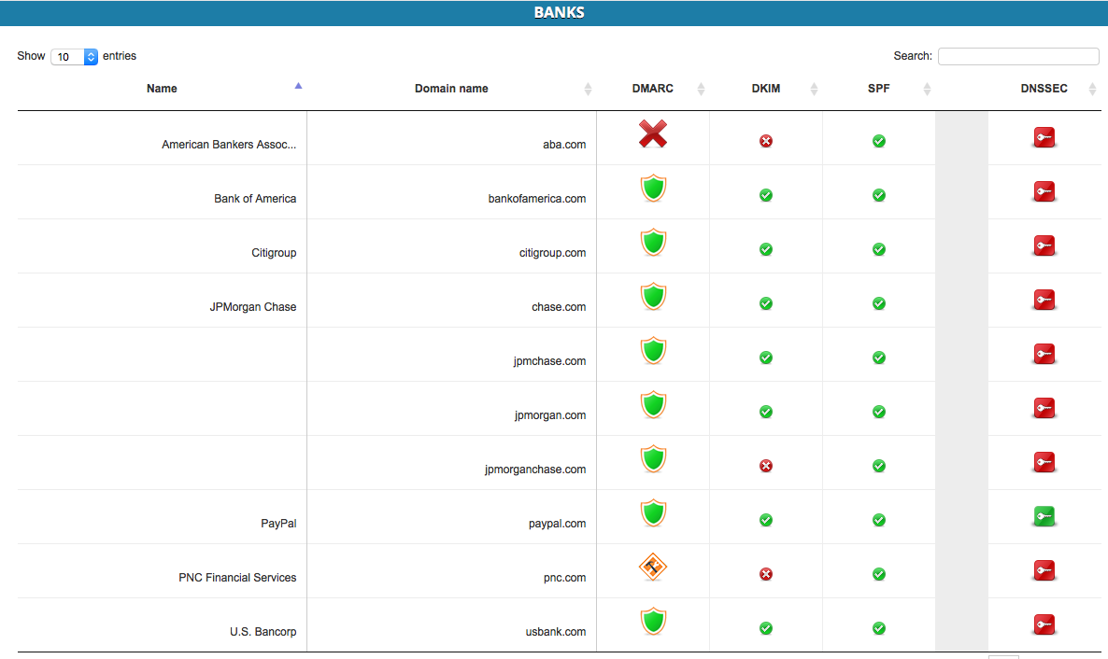Click the red DKIM fail icon for aba.com
Image resolution: width=1108 pixels, height=659 pixels.
(x=766, y=141)
